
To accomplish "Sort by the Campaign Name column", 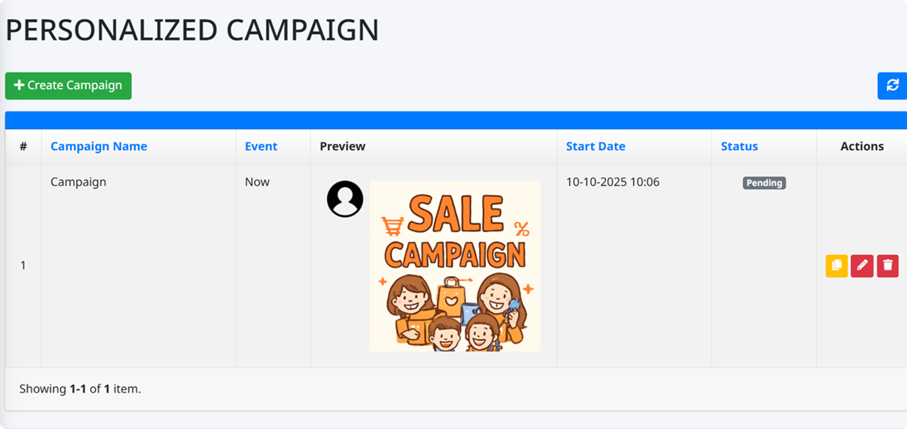I will pyautogui.click(x=99, y=146).
